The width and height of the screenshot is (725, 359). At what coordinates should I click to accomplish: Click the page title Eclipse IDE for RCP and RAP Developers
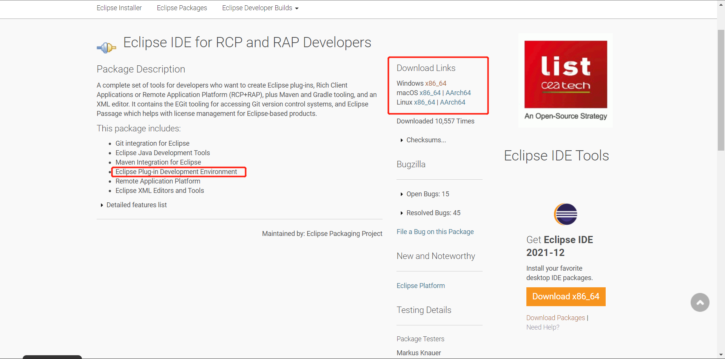247,42
